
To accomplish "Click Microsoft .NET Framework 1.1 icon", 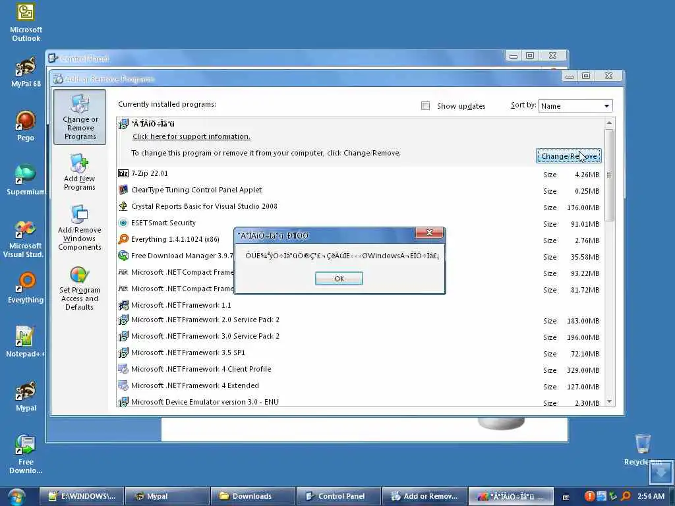I will point(123,305).
